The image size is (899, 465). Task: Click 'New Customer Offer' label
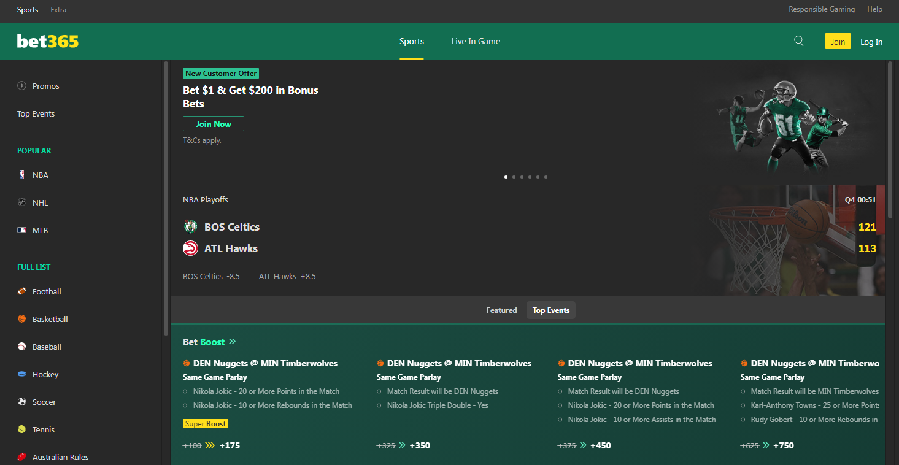click(221, 73)
